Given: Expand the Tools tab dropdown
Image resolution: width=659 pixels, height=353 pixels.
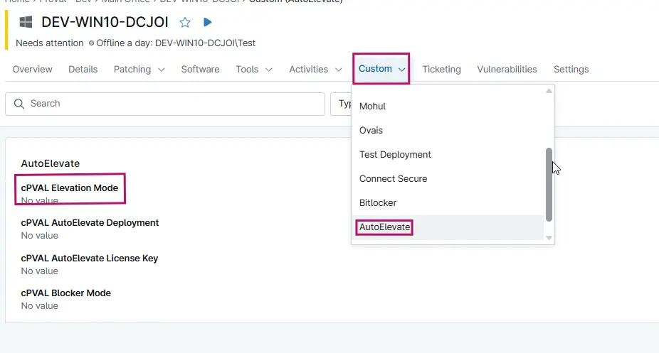Looking at the screenshot, I should tap(254, 69).
